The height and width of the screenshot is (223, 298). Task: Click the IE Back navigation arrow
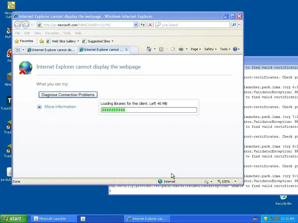pyautogui.click(x=17, y=25)
